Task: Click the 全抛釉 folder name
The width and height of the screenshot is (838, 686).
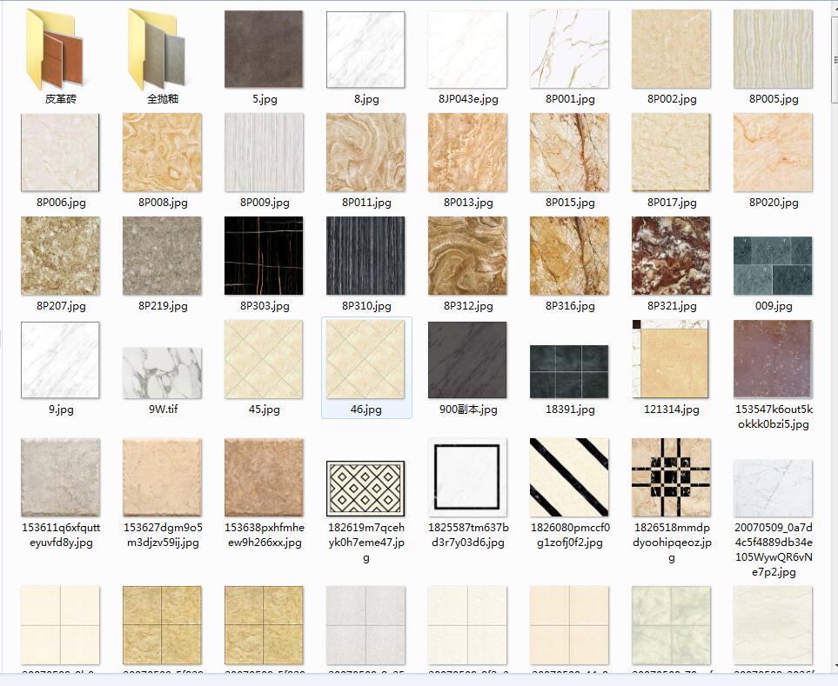Action: [163, 99]
